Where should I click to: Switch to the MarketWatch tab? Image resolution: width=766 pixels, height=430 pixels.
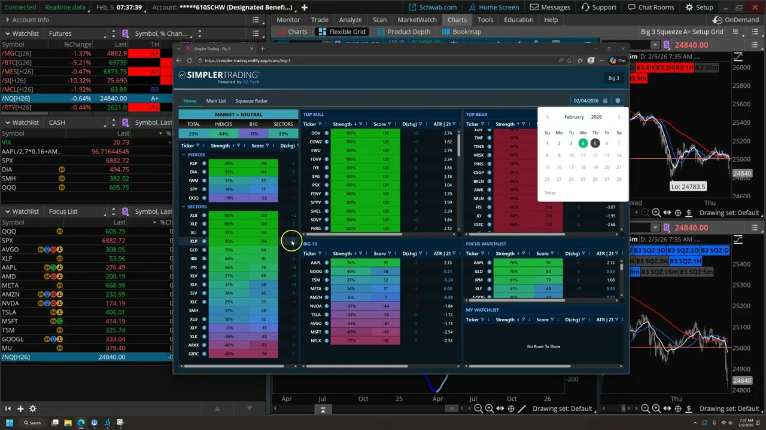417,20
